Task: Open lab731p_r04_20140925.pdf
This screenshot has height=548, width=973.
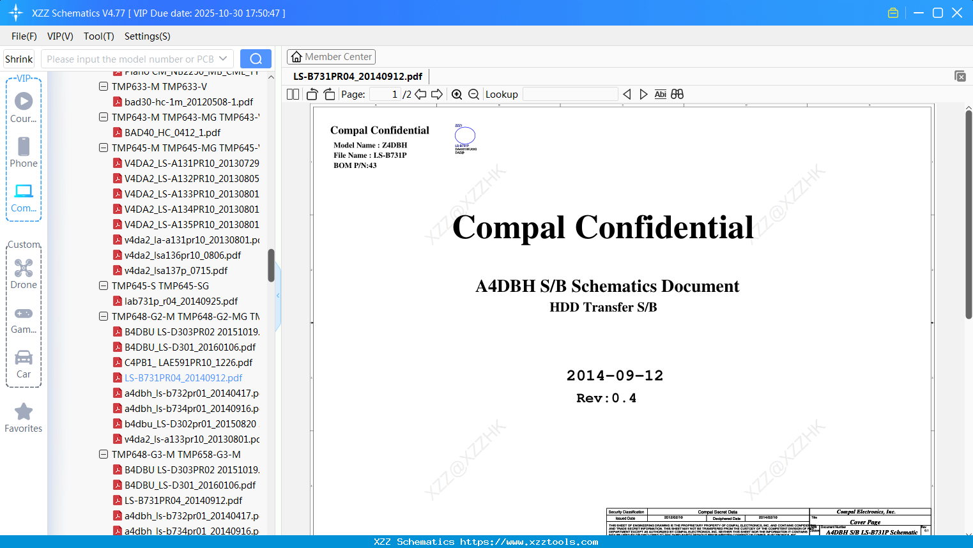Action: [x=181, y=301]
